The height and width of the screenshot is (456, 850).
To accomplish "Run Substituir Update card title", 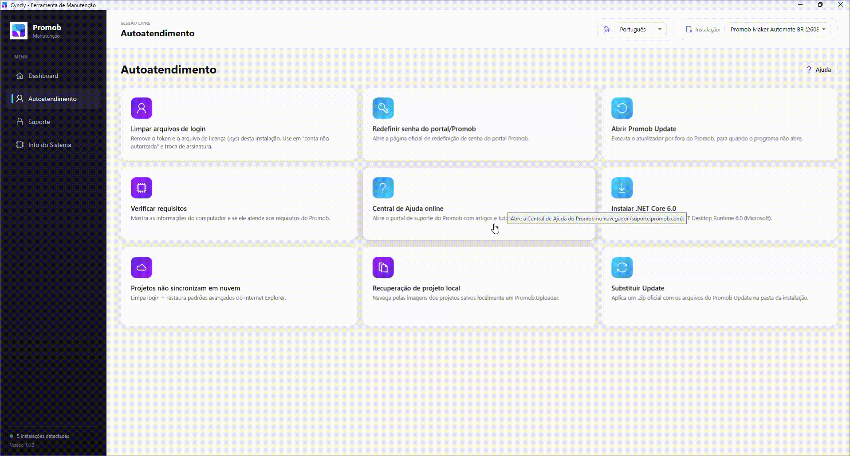I will (637, 288).
